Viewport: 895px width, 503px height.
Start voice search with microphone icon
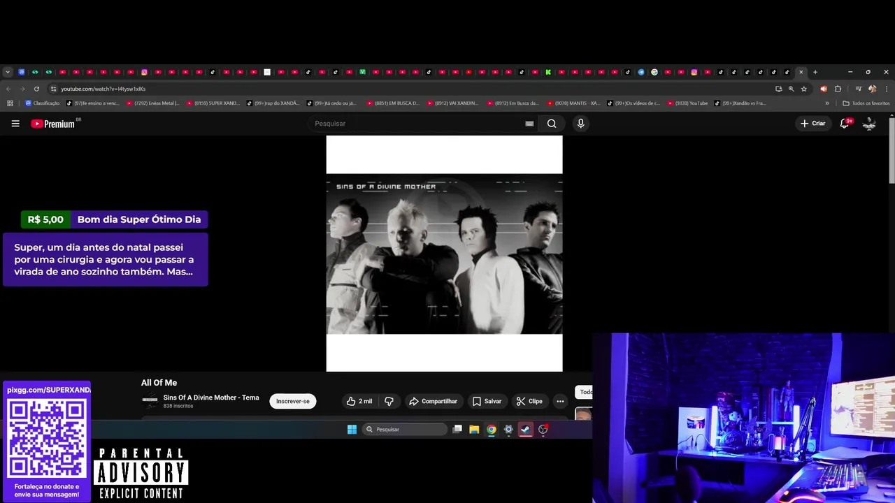pyautogui.click(x=580, y=124)
